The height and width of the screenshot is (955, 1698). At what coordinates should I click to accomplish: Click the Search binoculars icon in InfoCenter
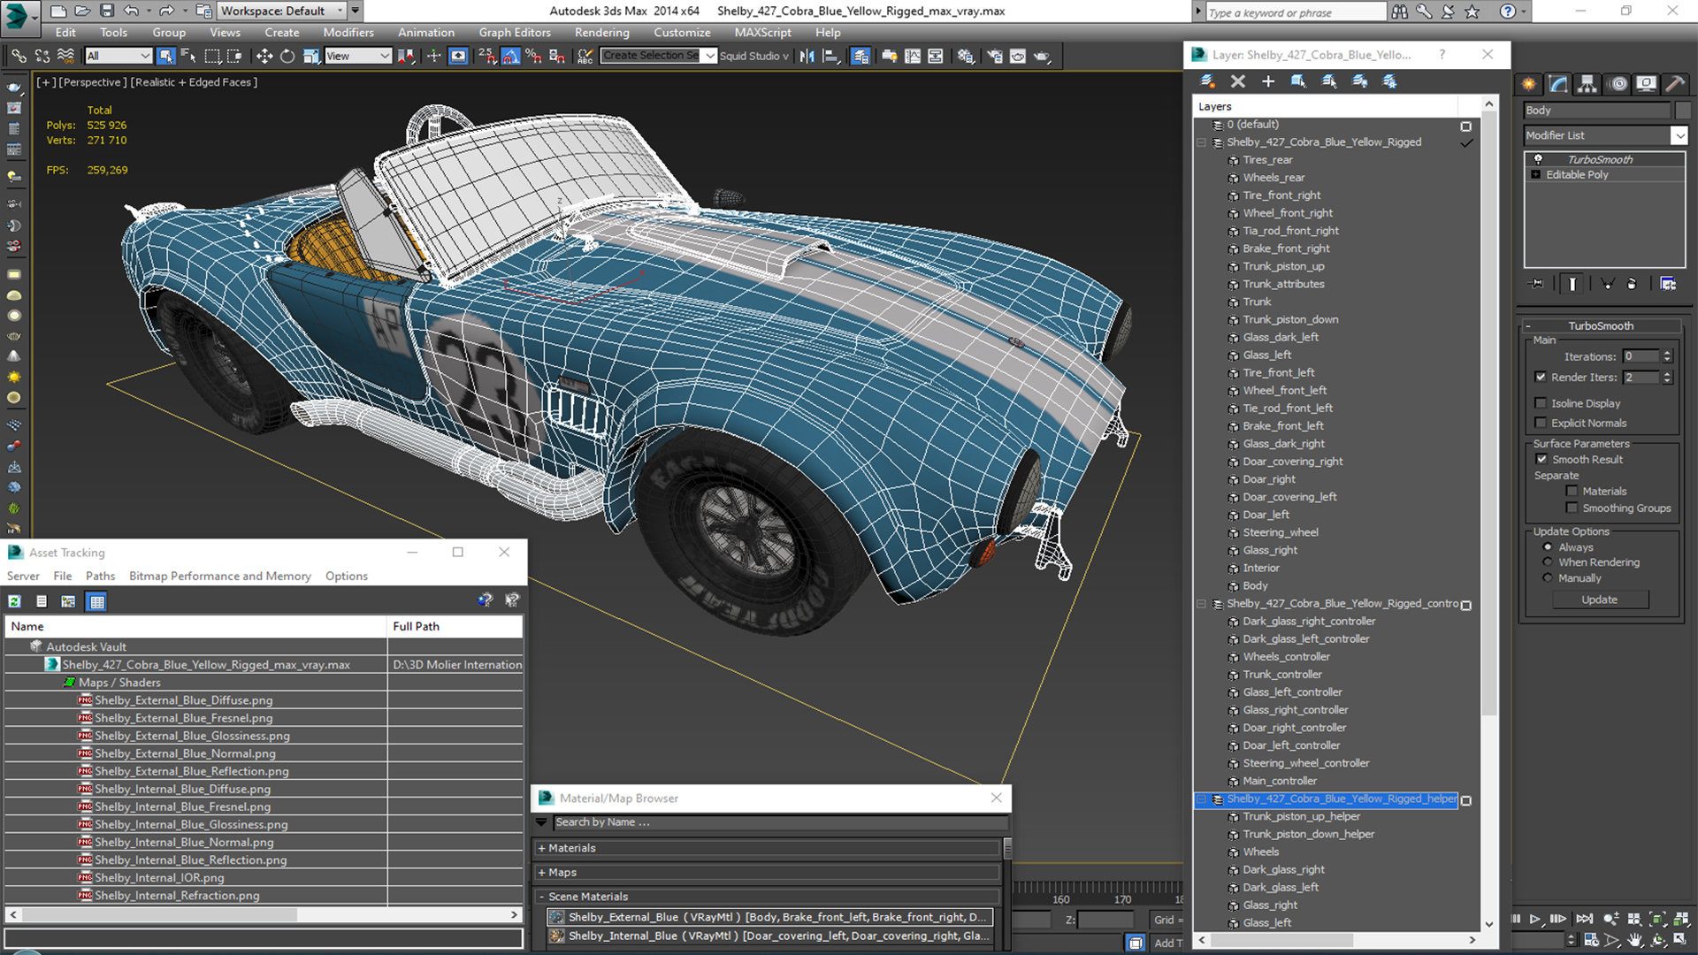click(x=1400, y=11)
